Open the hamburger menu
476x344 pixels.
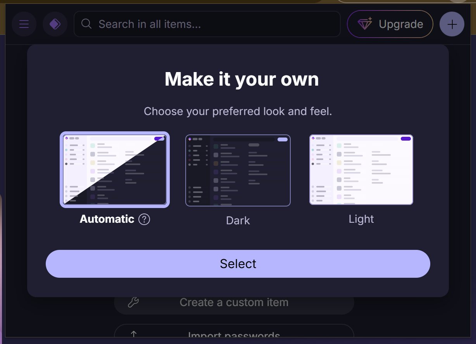point(24,24)
